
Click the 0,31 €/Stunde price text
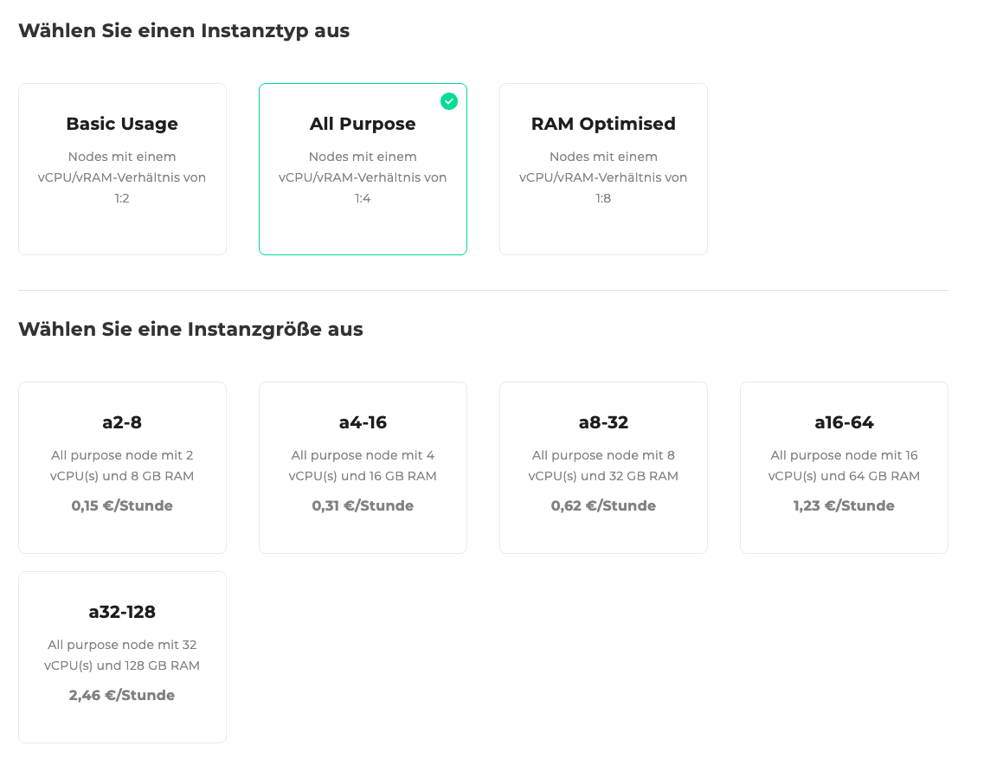coord(363,505)
